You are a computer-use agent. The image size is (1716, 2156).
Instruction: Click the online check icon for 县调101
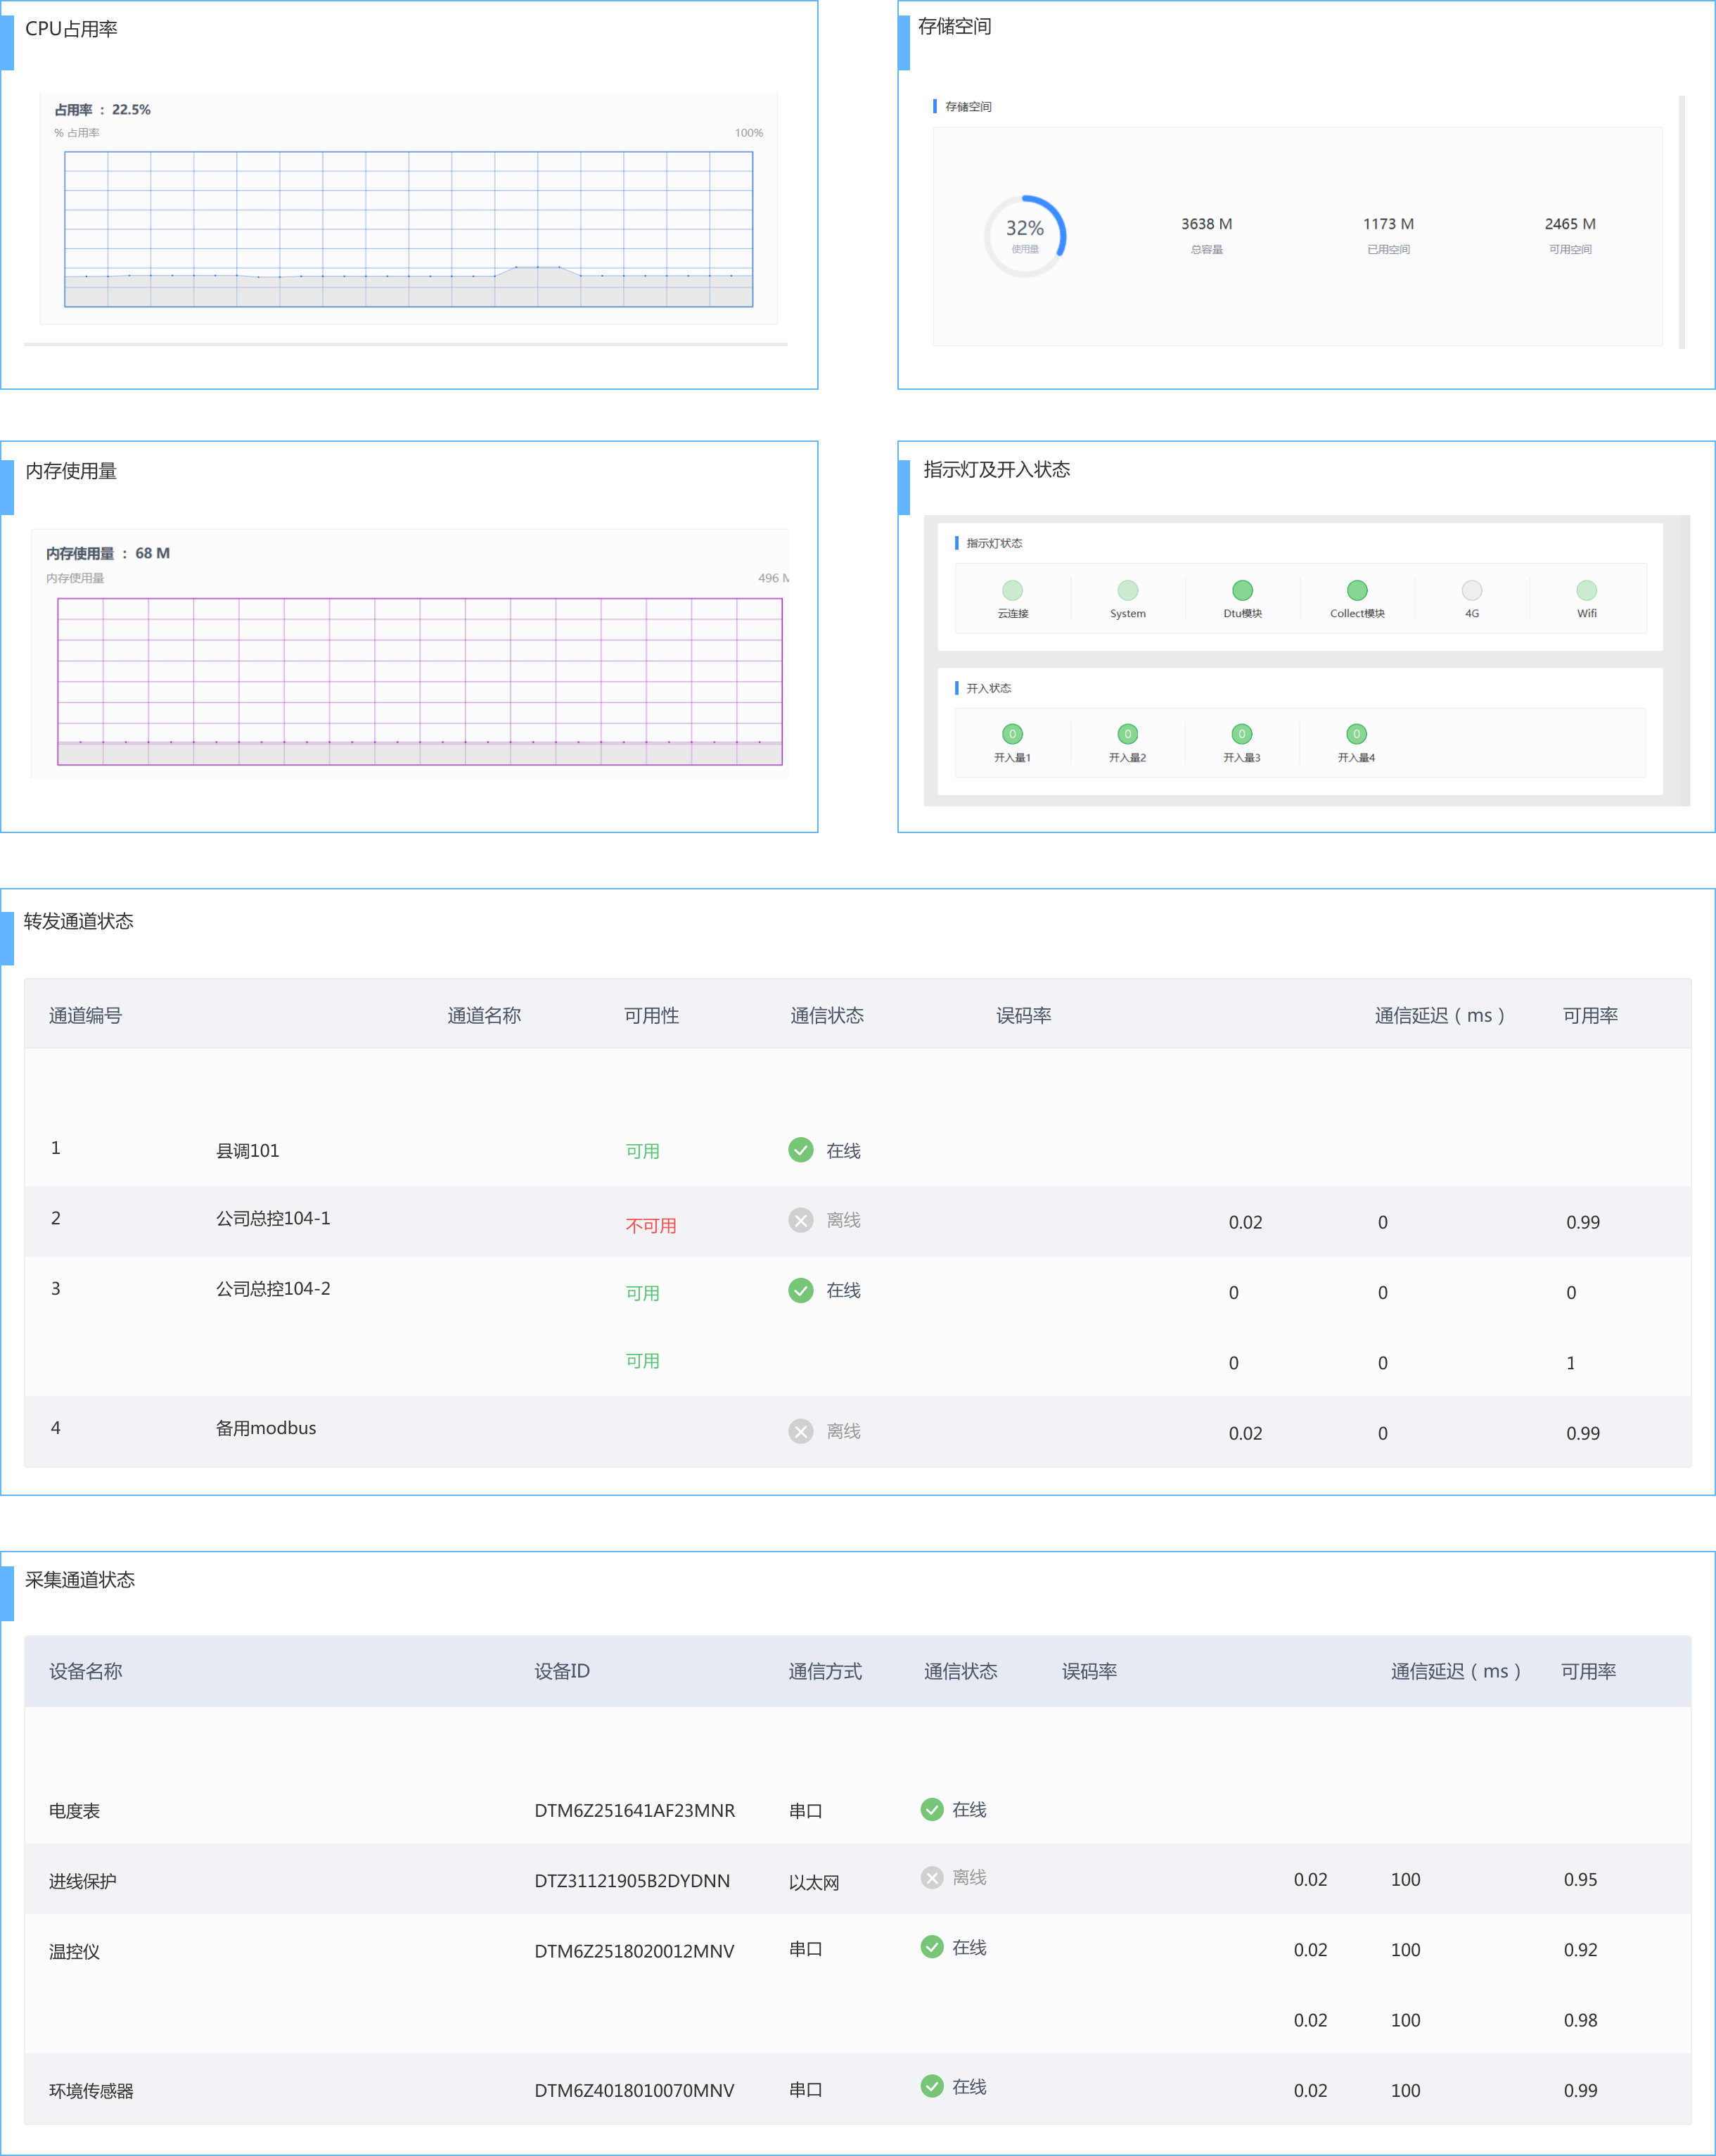pyautogui.click(x=800, y=1150)
